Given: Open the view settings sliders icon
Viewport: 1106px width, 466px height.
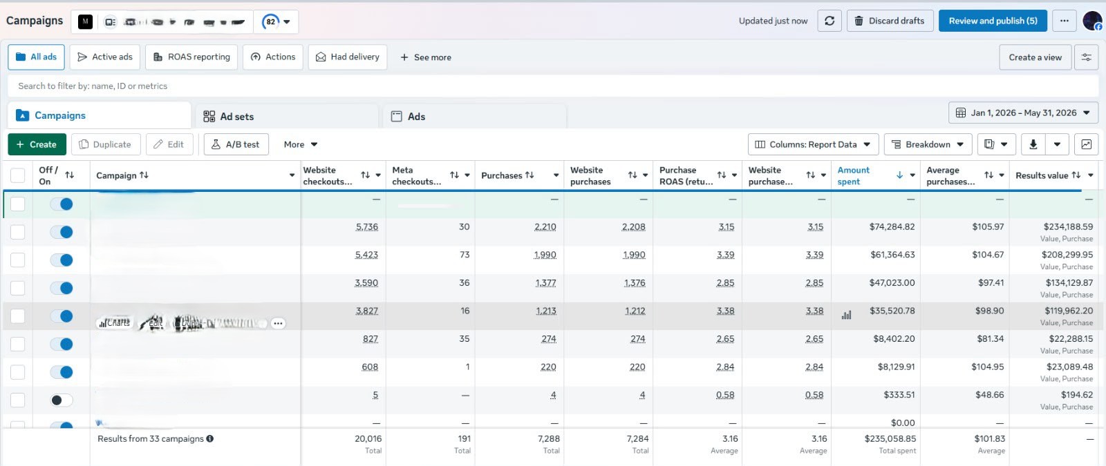Looking at the screenshot, I should click(1087, 57).
